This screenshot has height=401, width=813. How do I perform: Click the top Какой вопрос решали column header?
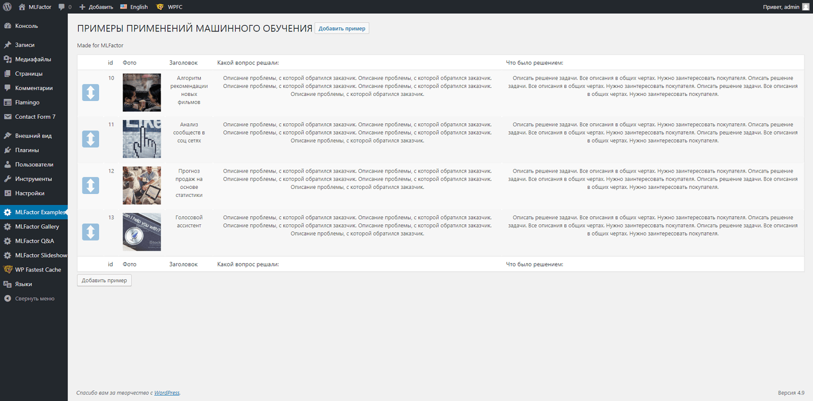click(248, 63)
